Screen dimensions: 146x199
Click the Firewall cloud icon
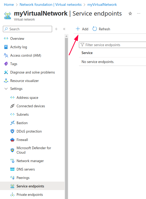pos(12,140)
